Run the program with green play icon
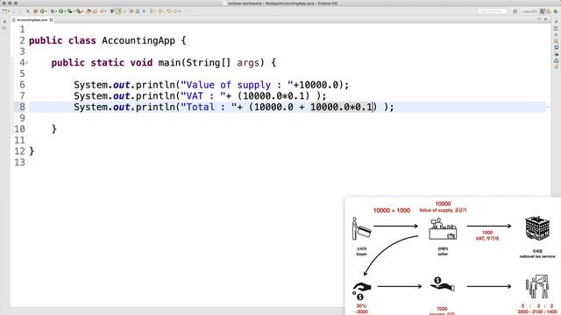This screenshot has height=315, width=561. click(60, 11)
